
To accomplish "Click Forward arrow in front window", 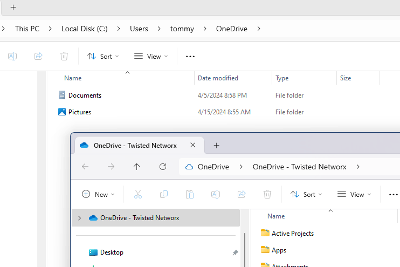I will click(111, 167).
